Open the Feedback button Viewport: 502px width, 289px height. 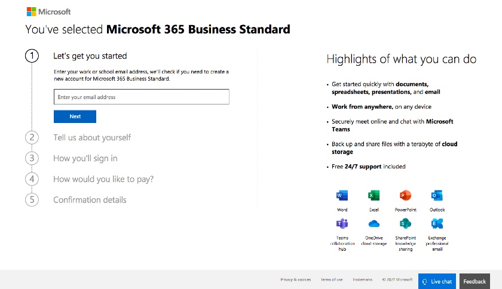point(475,281)
